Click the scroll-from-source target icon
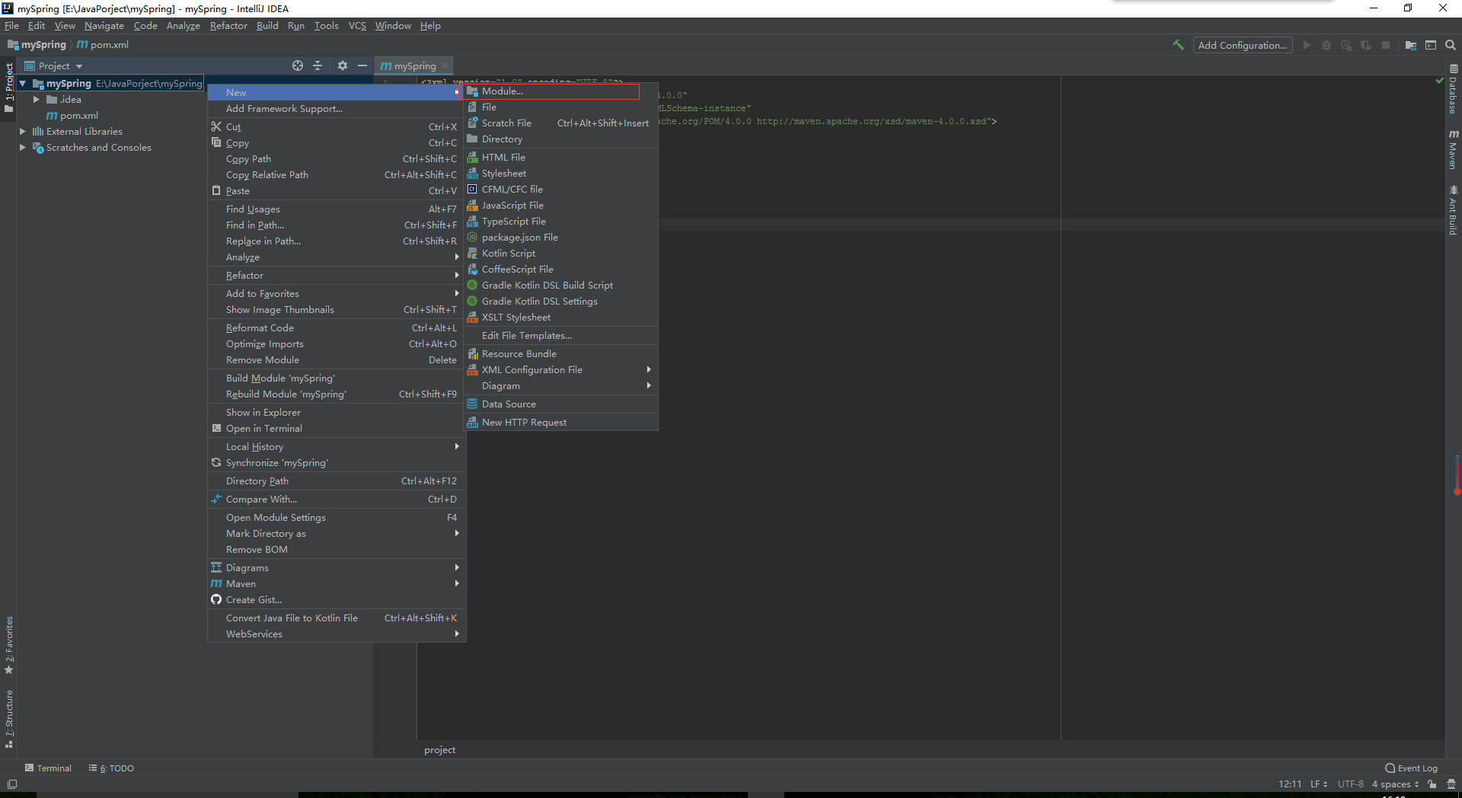Screen dimensions: 1462x798 coord(298,65)
